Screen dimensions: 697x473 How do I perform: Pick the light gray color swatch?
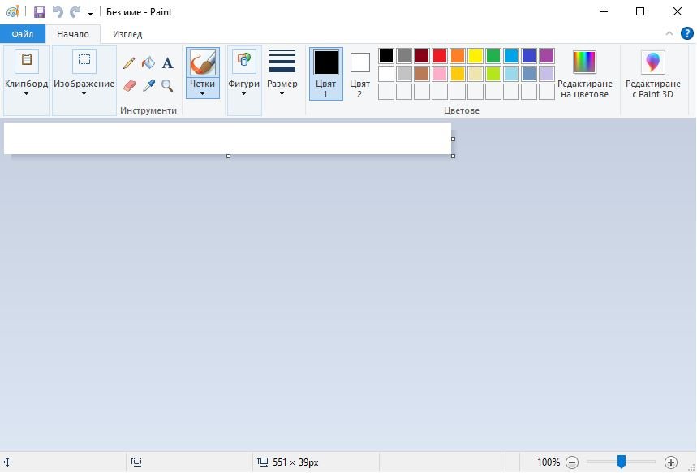(404, 74)
